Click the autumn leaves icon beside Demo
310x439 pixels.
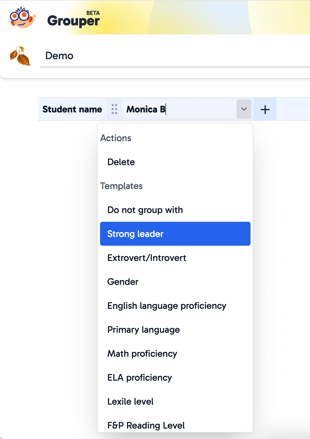pyautogui.click(x=20, y=55)
